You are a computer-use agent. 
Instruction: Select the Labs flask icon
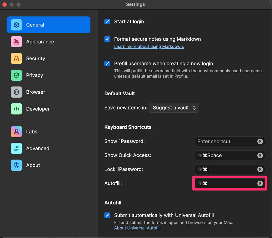tap(16, 132)
